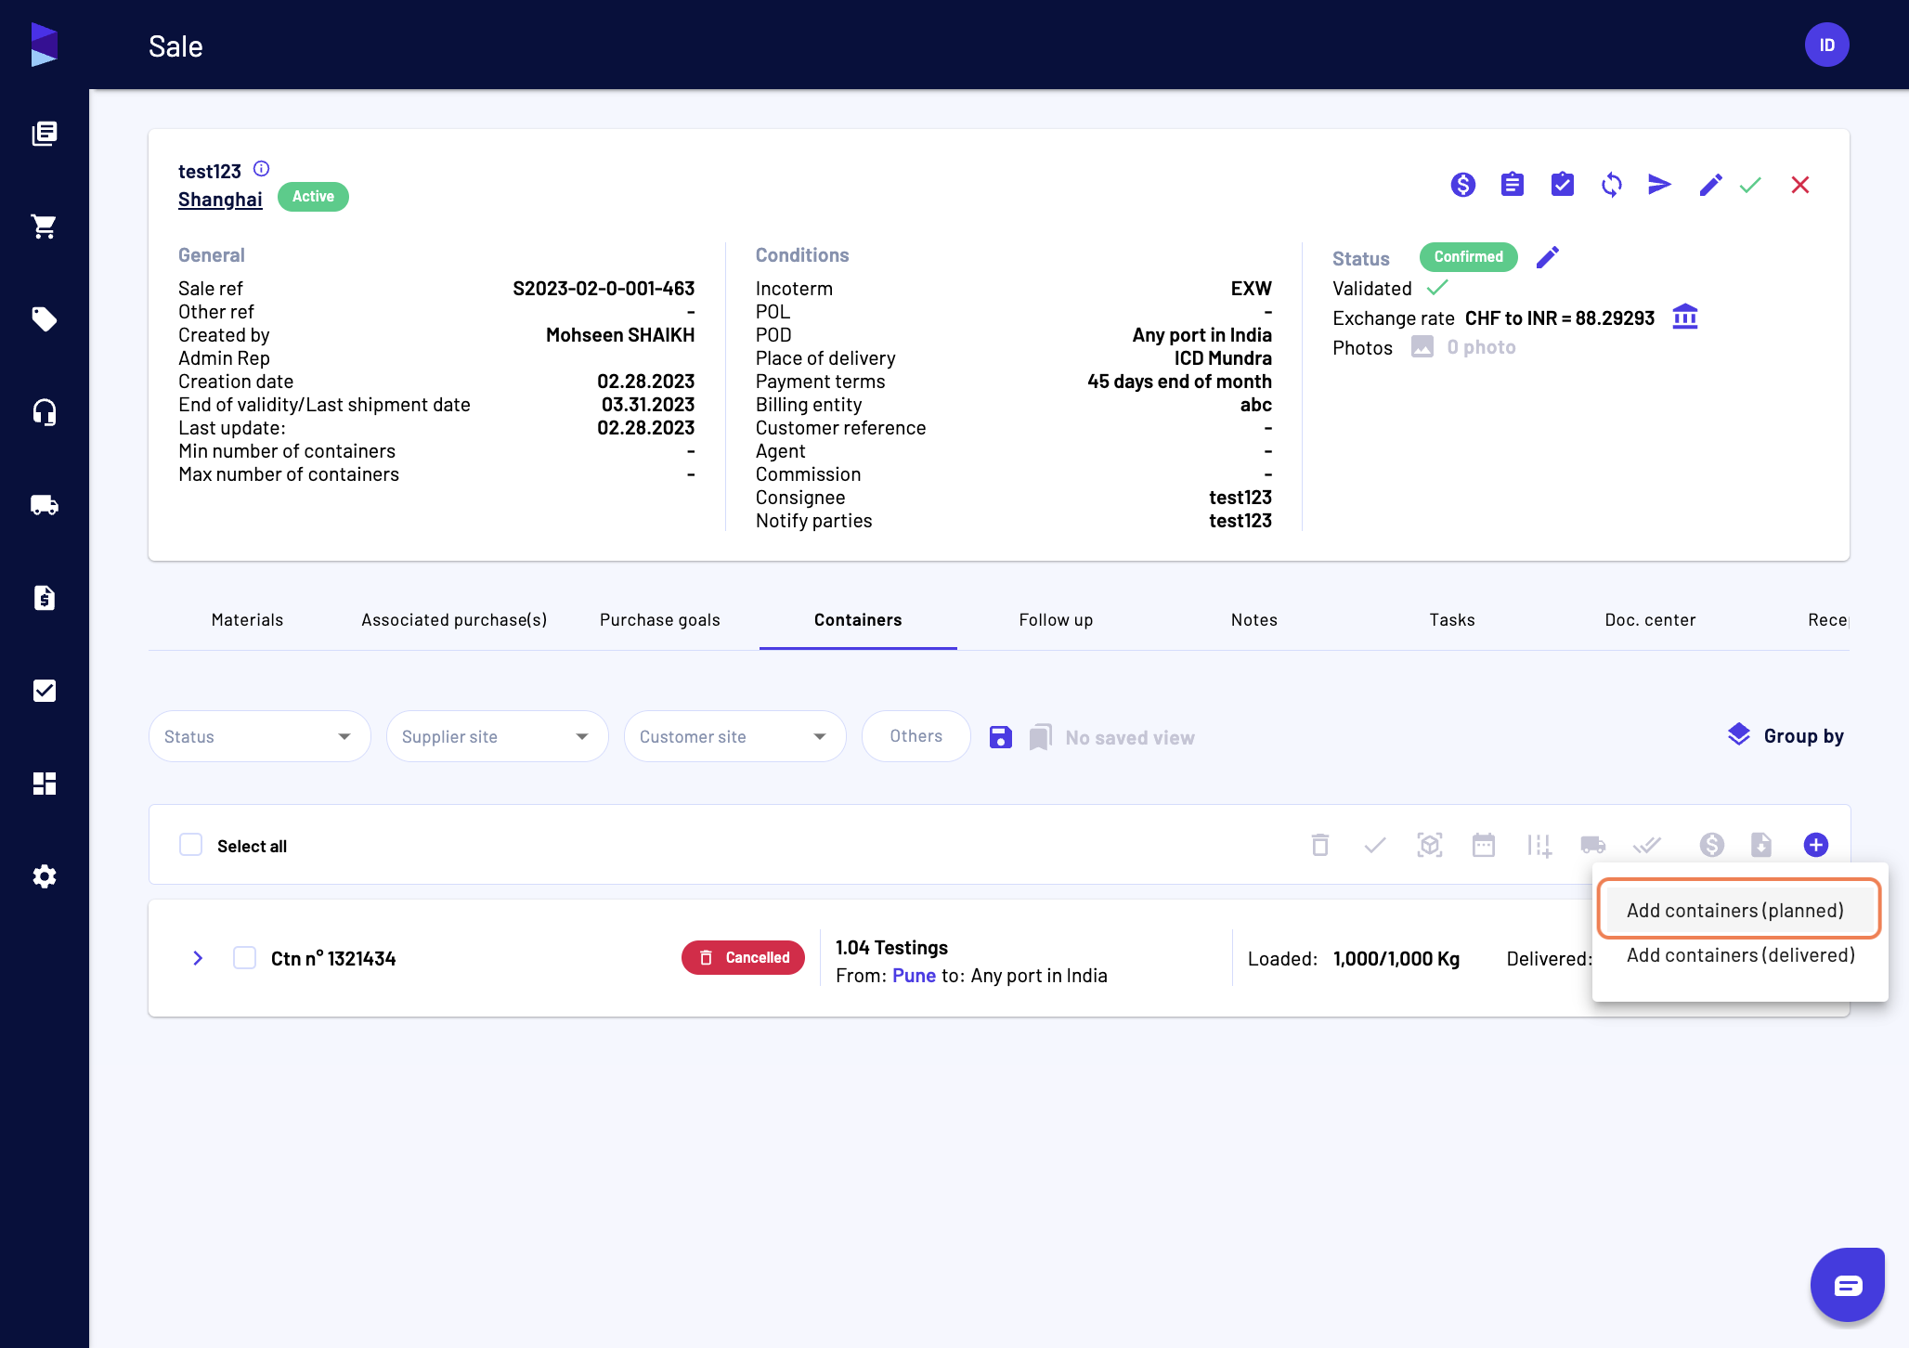Switch to the Associated purchase(s) tab
Viewport: 1909px width, 1348px height.
click(454, 620)
